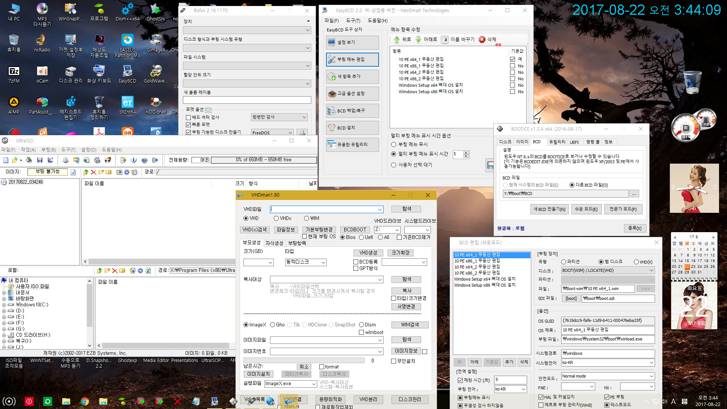Viewport: 727px width, 409px height.
Task: Open 도구(T) menu in EasyBCD
Action: [353, 21]
